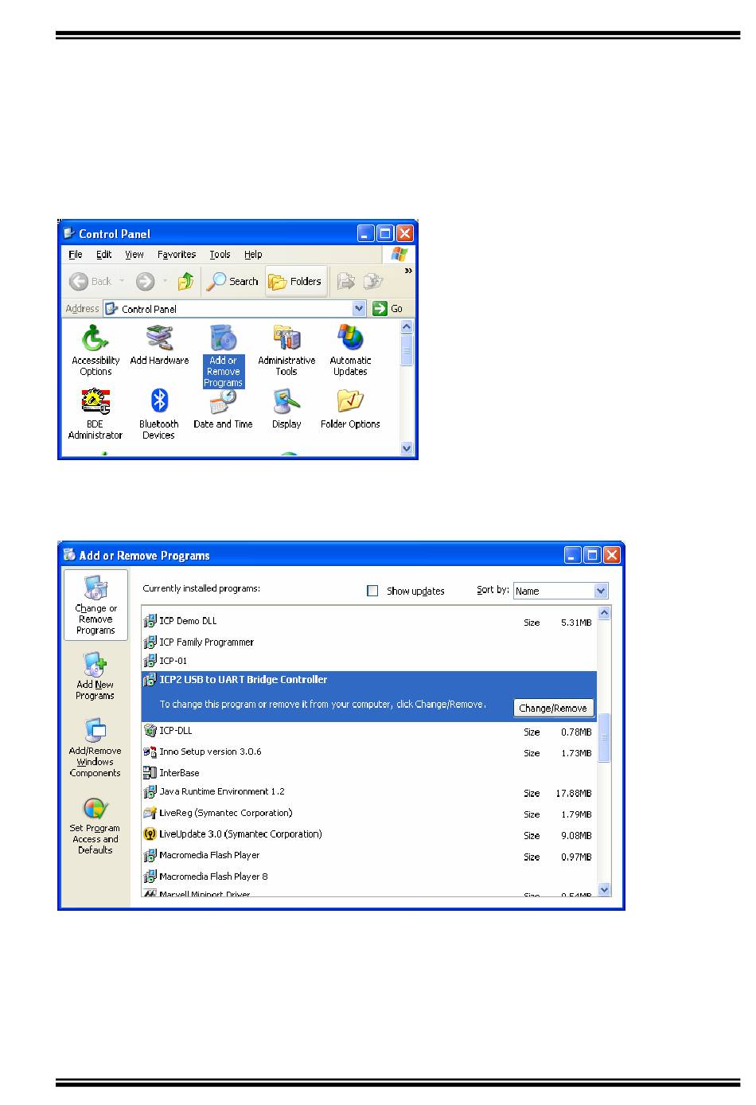Select ICP Family Programmer entry

pyautogui.click(x=369, y=642)
